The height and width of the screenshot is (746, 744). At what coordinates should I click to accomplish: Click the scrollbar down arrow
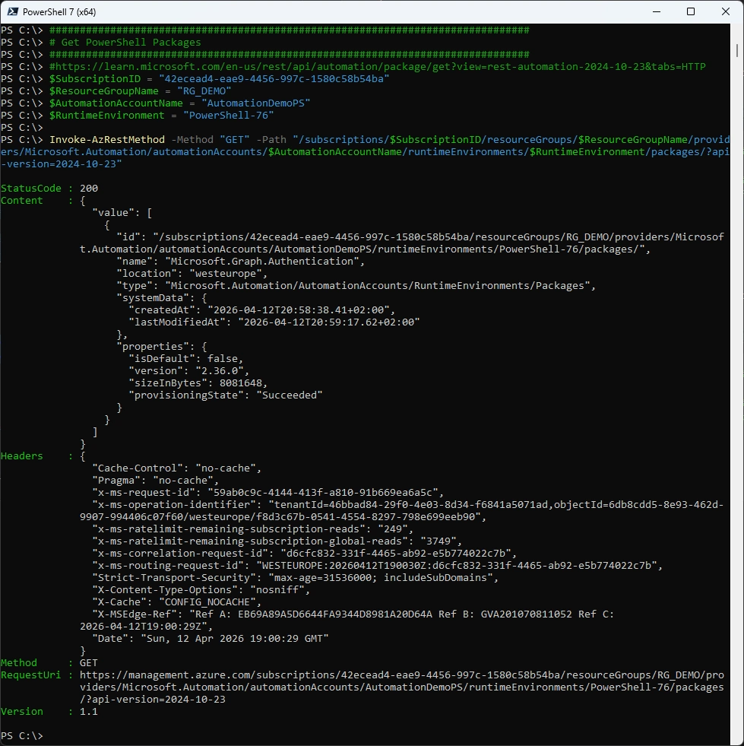tap(738, 740)
